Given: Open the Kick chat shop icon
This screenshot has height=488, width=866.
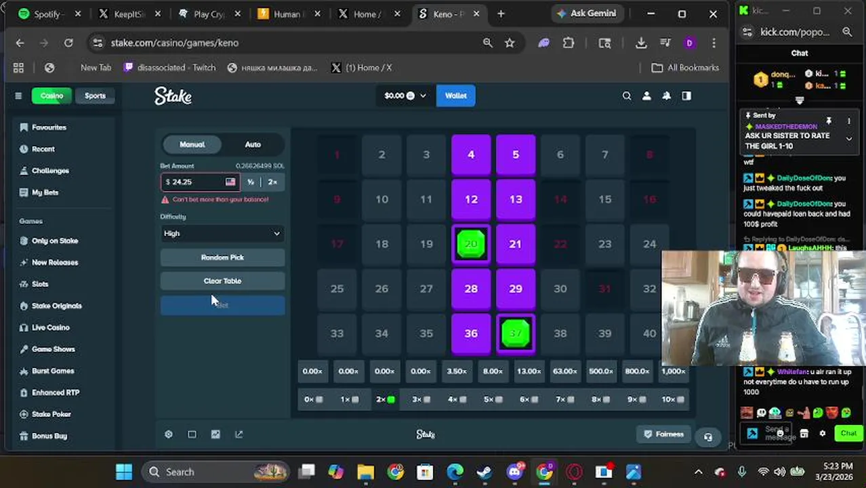Looking at the screenshot, I should coord(804,433).
